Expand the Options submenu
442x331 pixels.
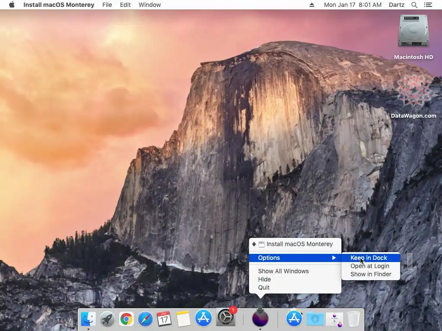295,258
